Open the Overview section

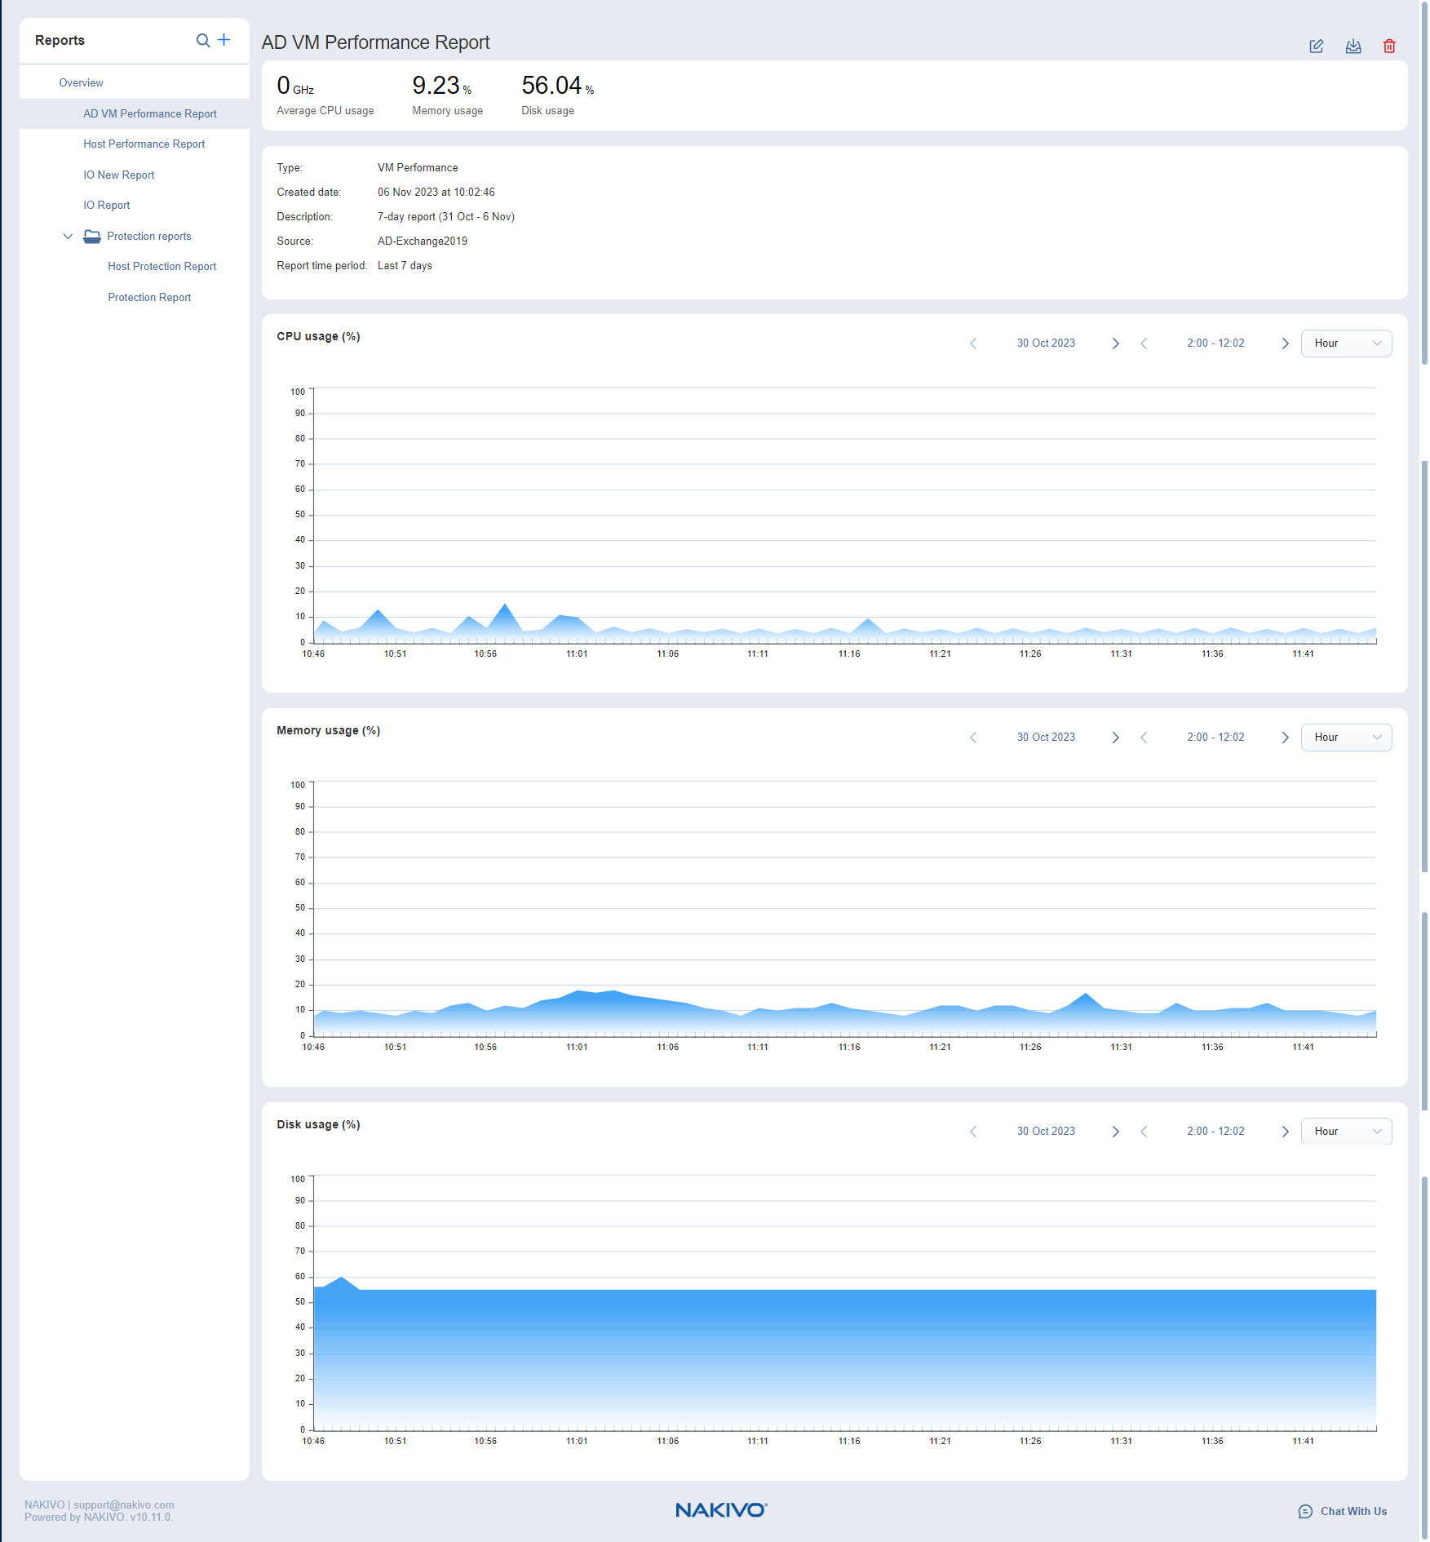[81, 83]
